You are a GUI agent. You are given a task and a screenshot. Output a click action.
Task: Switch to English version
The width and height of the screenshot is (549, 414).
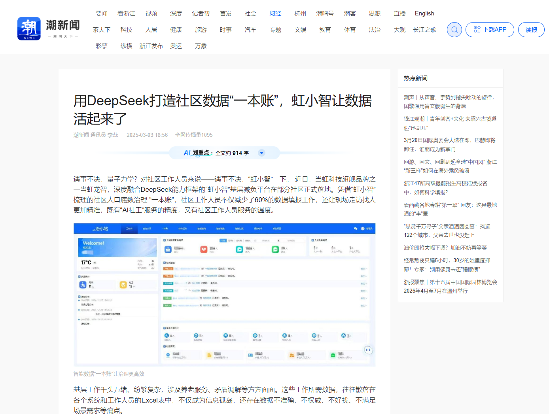coord(424,13)
